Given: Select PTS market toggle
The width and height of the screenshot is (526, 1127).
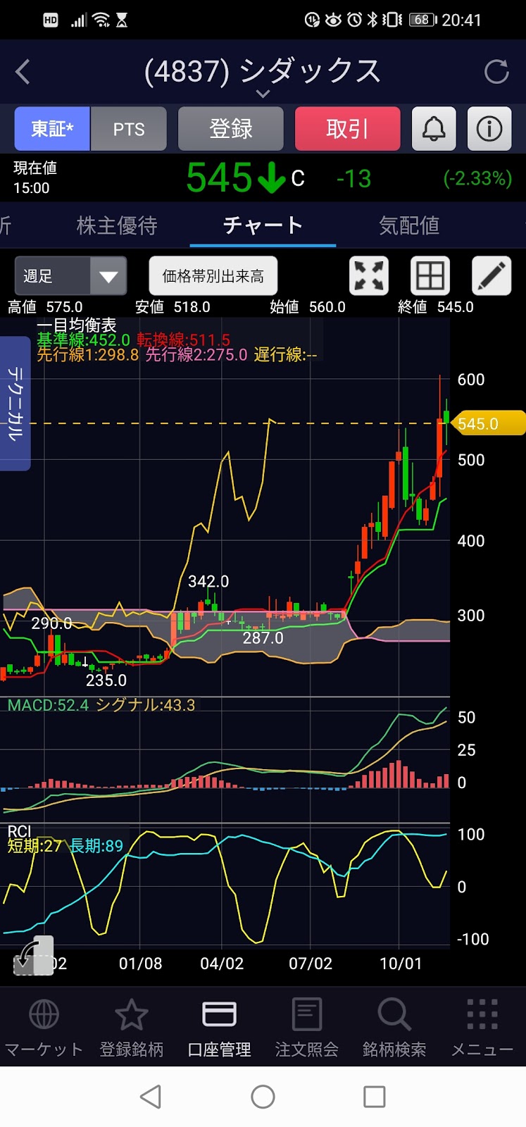Looking at the screenshot, I should (129, 129).
